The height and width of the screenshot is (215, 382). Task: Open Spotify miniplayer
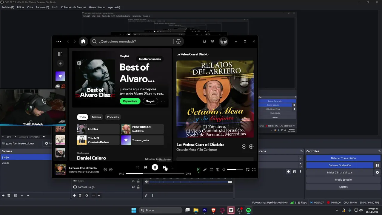(x=248, y=170)
